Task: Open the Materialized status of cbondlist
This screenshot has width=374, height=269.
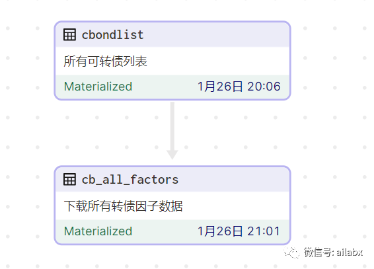Action: click(98, 87)
